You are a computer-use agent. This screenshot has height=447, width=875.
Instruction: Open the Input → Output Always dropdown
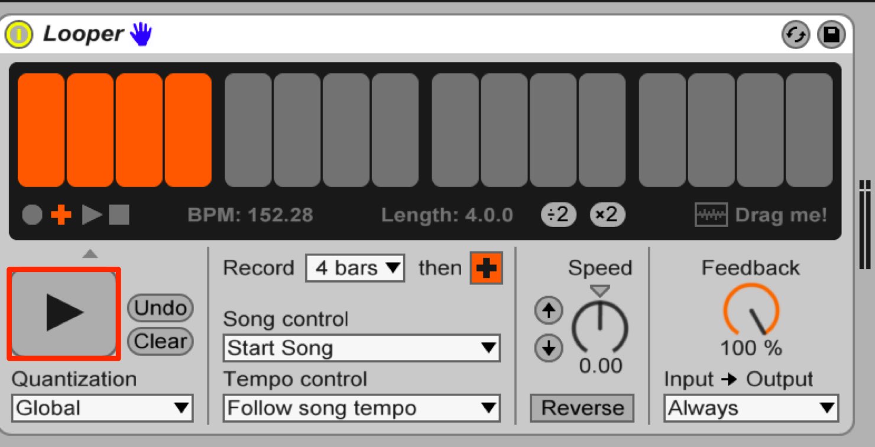coord(751,408)
